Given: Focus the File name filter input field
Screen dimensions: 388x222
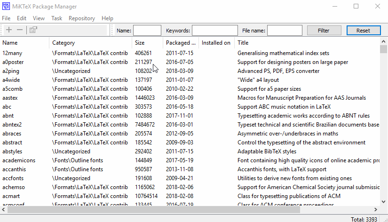Looking at the screenshot, I should tap(285, 31).
